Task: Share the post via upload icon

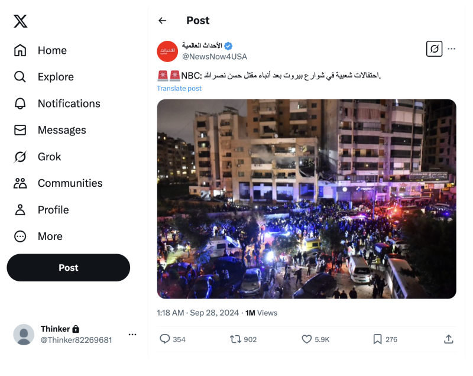Action: point(449,339)
